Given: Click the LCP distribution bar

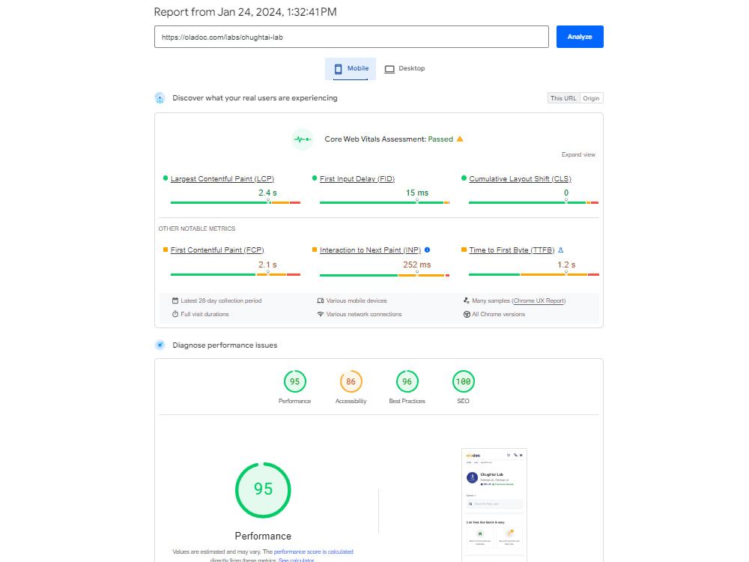Looking at the screenshot, I should pyautogui.click(x=235, y=202).
